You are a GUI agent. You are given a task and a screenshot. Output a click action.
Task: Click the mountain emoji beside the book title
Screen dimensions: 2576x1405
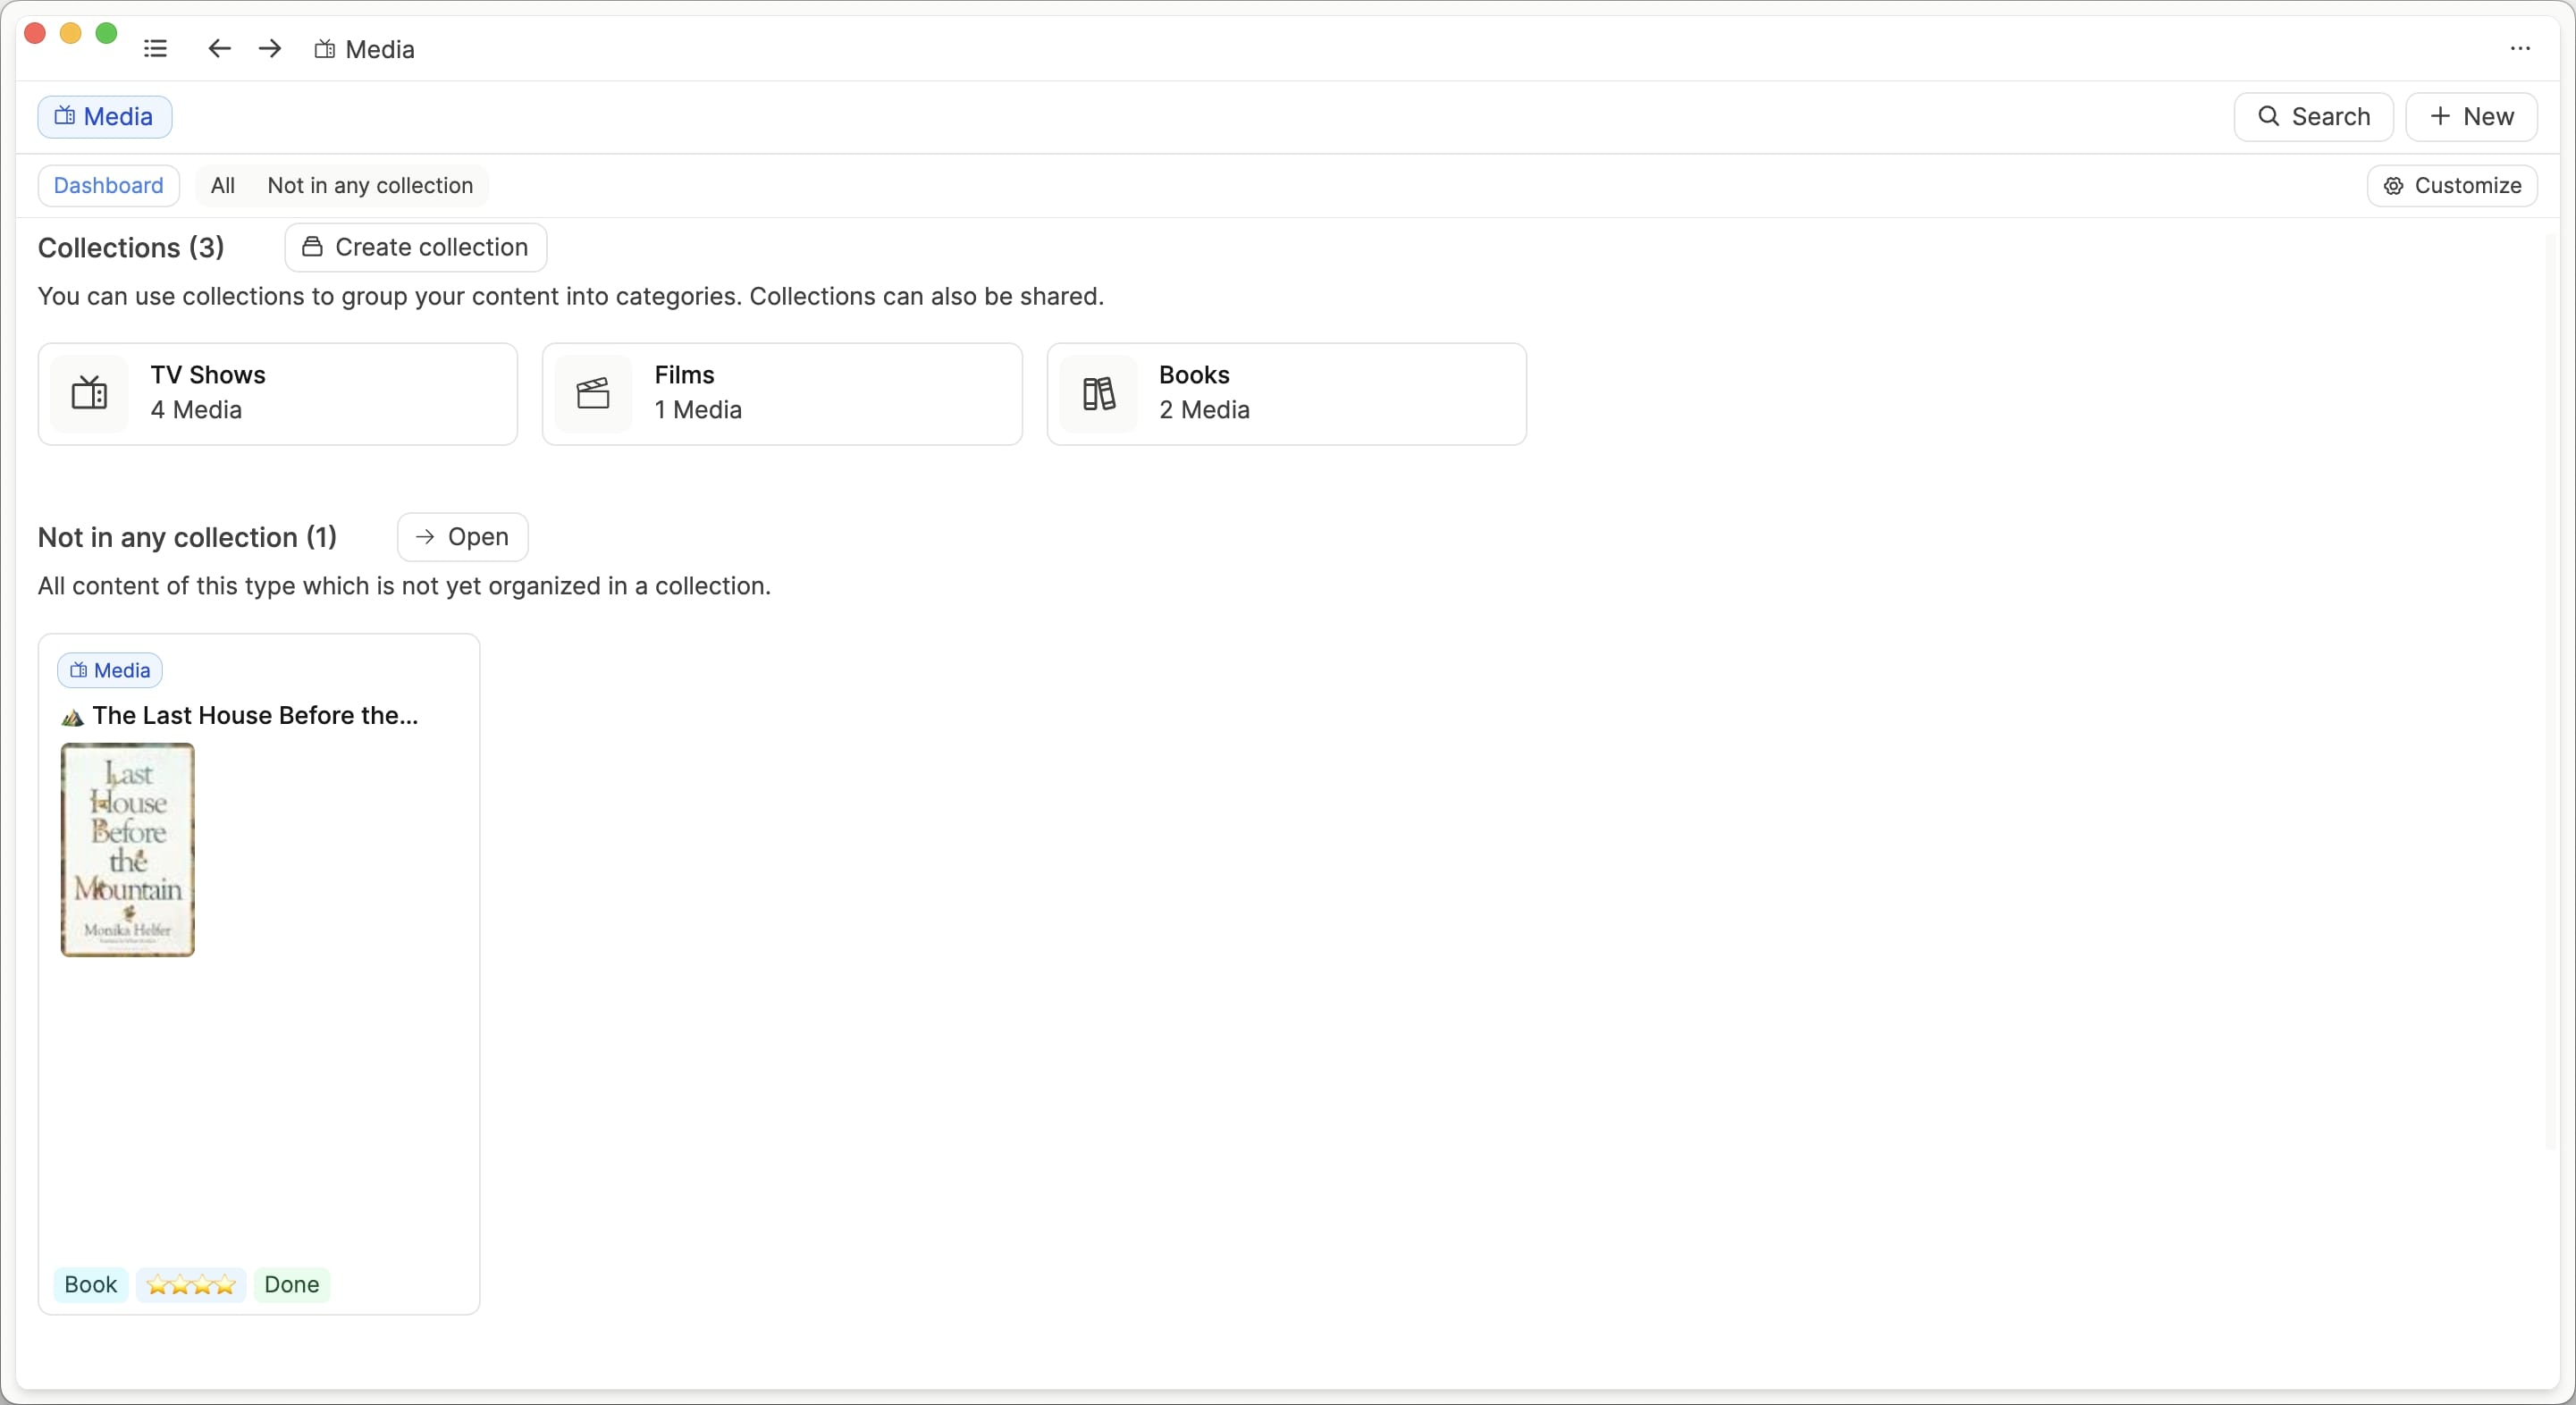[72, 717]
